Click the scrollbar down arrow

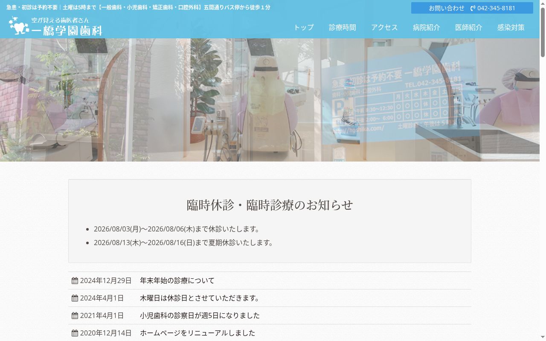[x=543, y=338]
